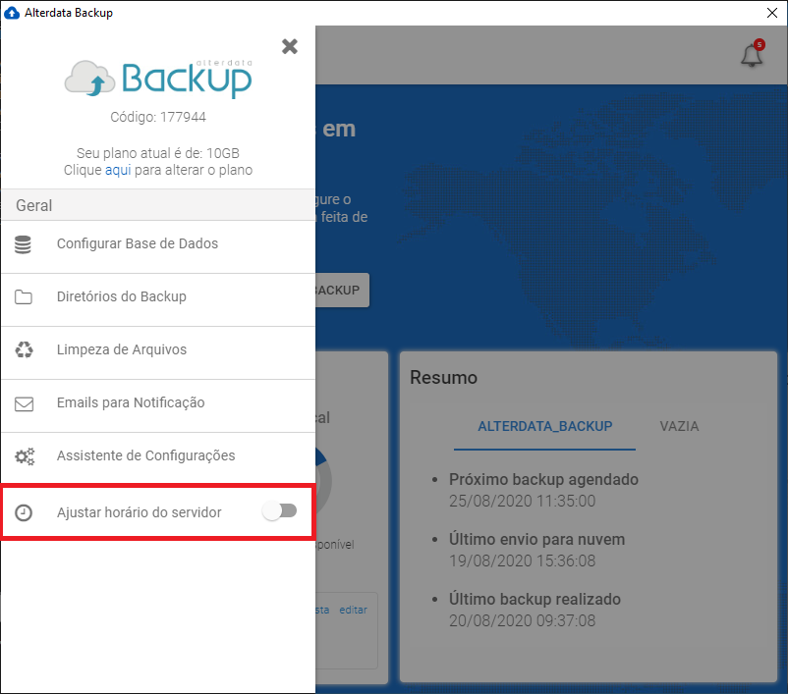Click 'Seu plano atual é de: 10GB' text

pos(158,153)
